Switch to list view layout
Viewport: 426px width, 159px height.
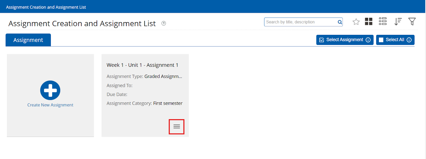[x=383, y=22]
